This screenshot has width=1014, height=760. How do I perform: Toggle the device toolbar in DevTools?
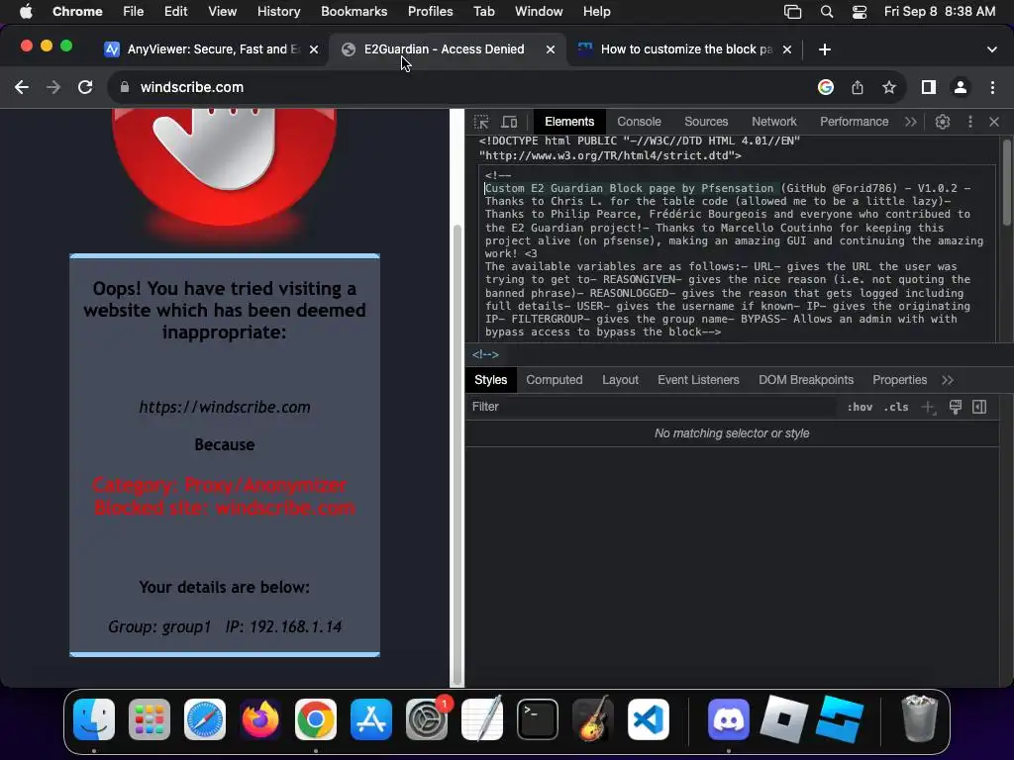(510, 122)
